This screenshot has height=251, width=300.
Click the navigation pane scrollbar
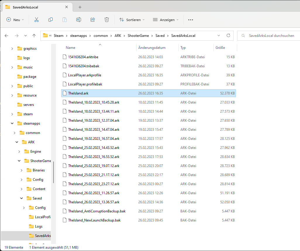tap(54, 172)
